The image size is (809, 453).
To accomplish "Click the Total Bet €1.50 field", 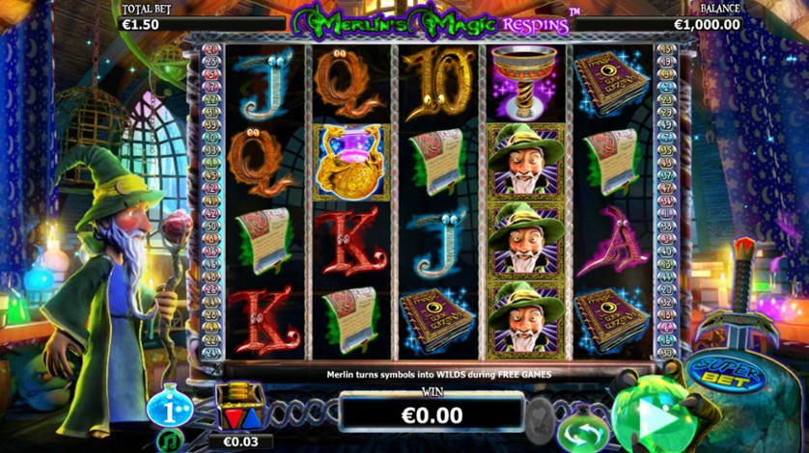I will (x=201, y=24).
